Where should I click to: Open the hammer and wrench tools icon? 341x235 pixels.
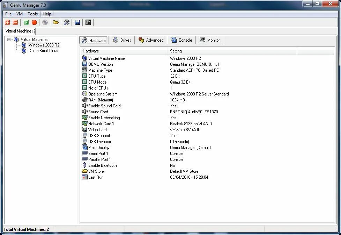[x=67, y=22]
